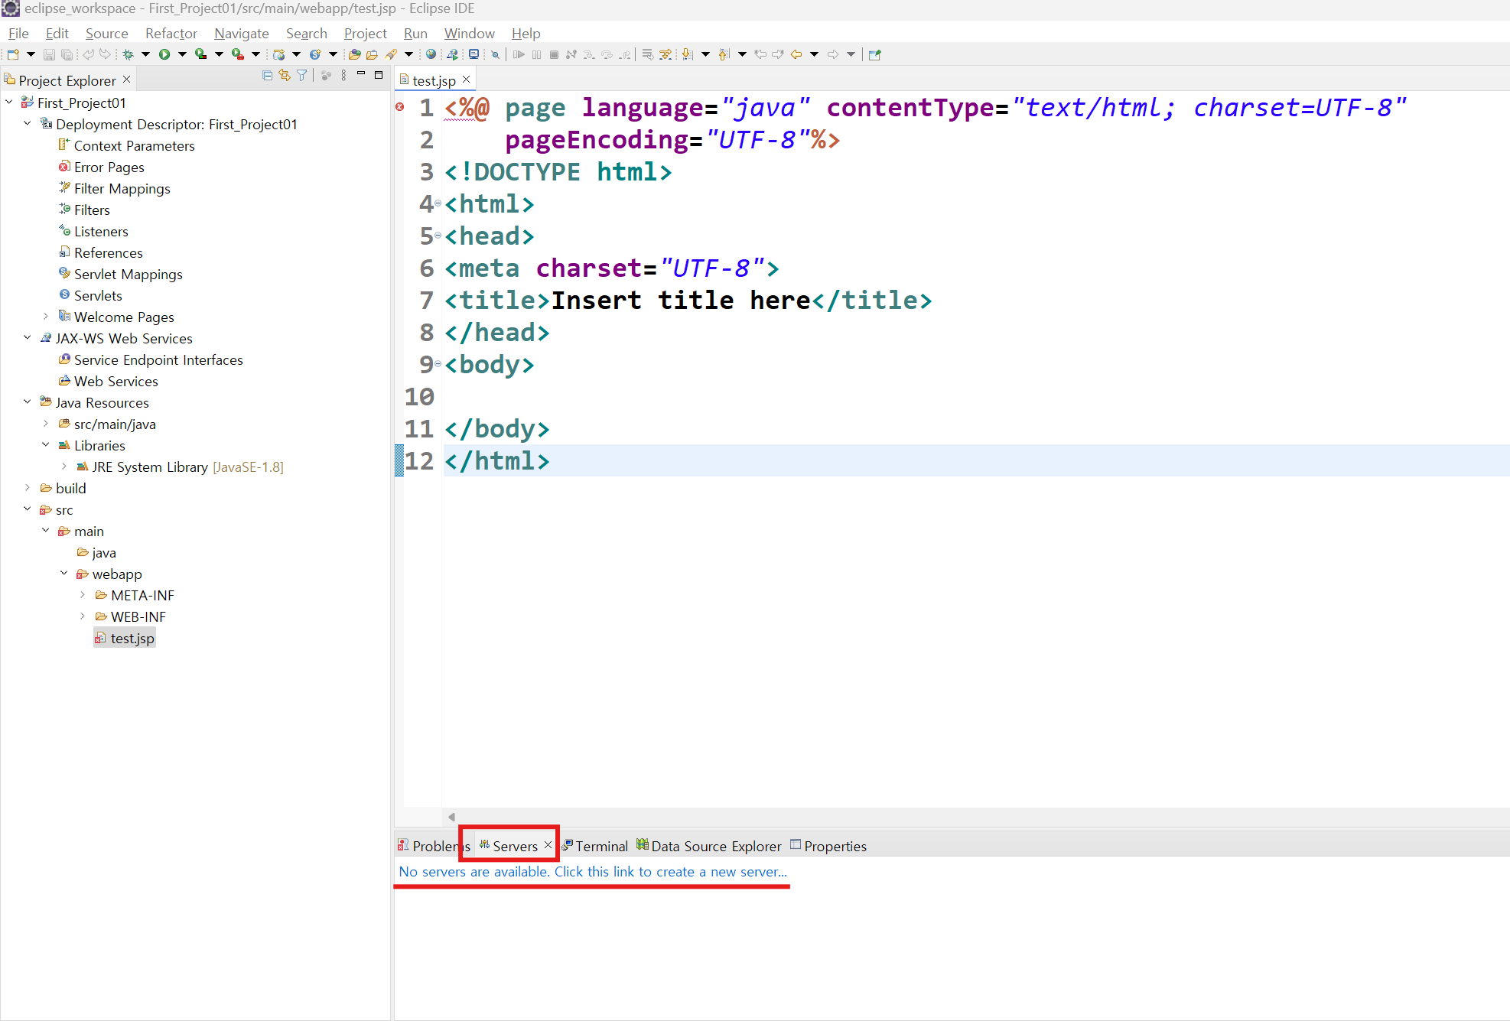Click the Project Explorer filter funnel icon
1510x1021 pixels.
tap(302, 75)
